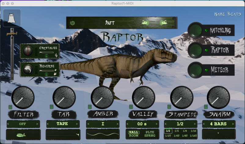245x144 pixels.
Task: Click the Crystalize amount slider
Action: 46,52
